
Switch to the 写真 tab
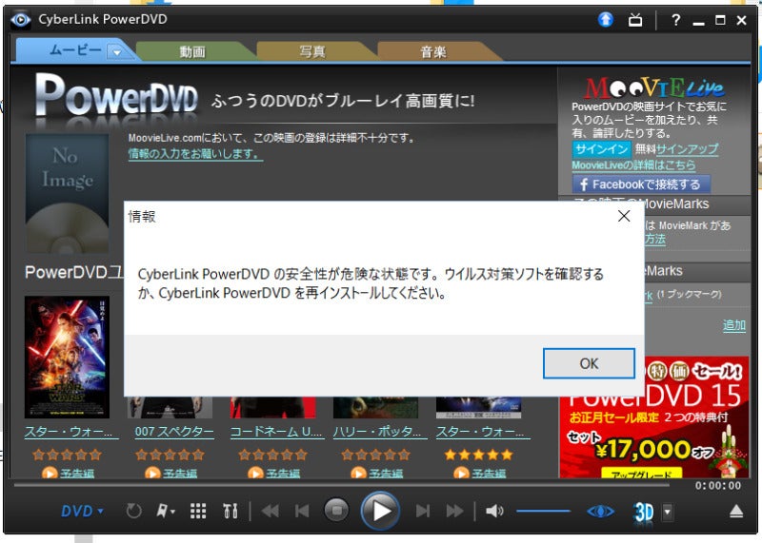[312, 51]
